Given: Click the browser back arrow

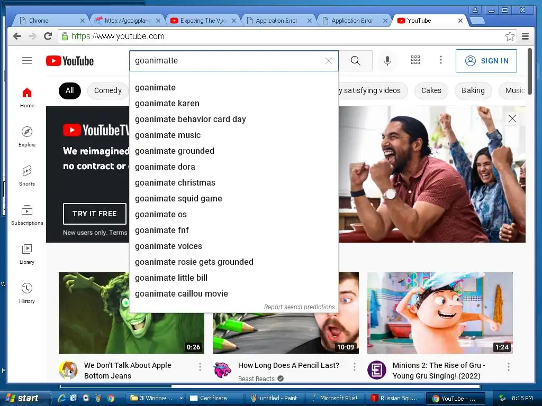Looking at the screenshot, I should click(17, 36).
